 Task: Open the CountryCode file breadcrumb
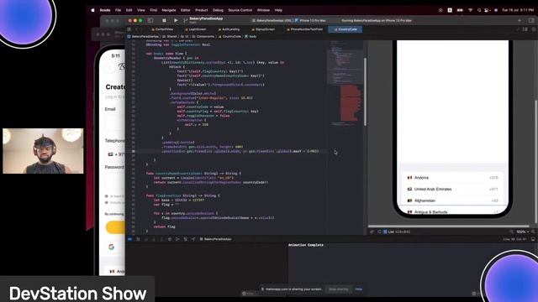pyautogui.click(x=229, y=36)
